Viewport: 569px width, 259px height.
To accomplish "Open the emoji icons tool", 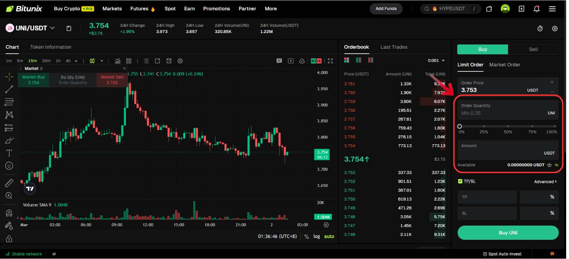I will pos(9,166).
